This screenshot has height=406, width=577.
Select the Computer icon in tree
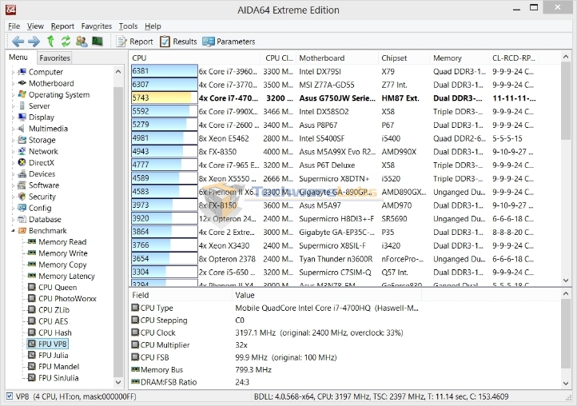click(x=22, y=71)
